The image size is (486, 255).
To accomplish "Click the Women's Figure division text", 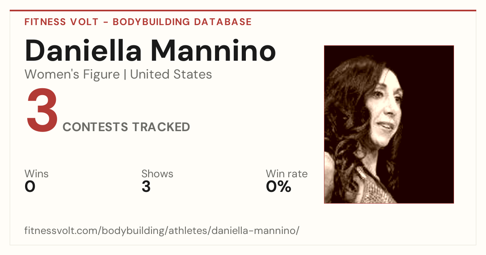I will coord(72,74).
